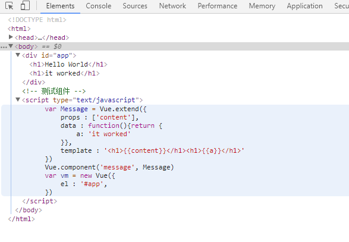This screenshot has height=242, width=349.
Task: Collapse the body element node
Action: [x=11, y=46]
